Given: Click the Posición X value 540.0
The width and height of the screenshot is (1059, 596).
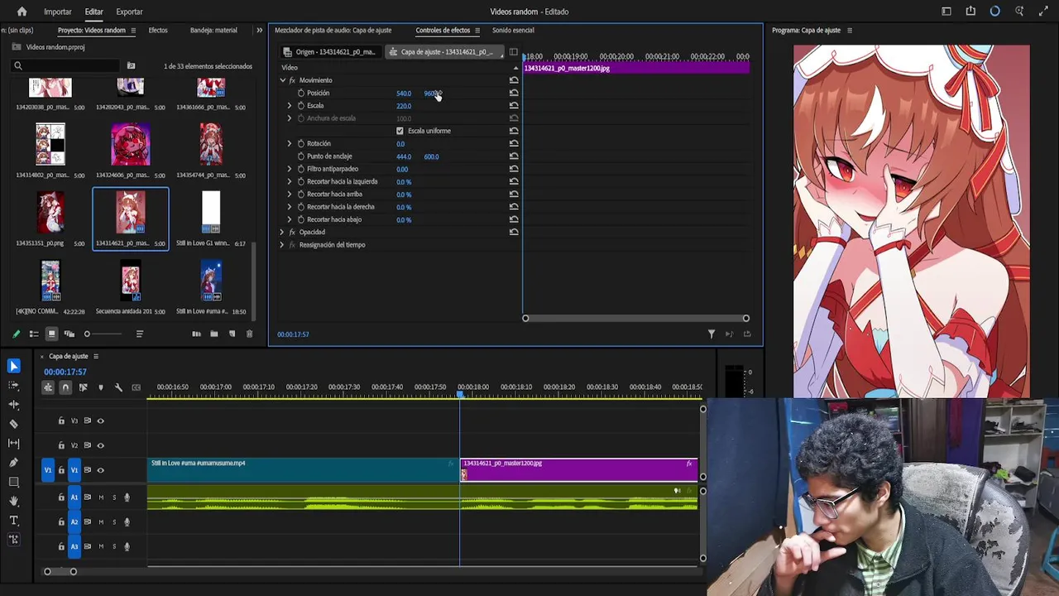Looking at the screenshot, I should 404,94.
